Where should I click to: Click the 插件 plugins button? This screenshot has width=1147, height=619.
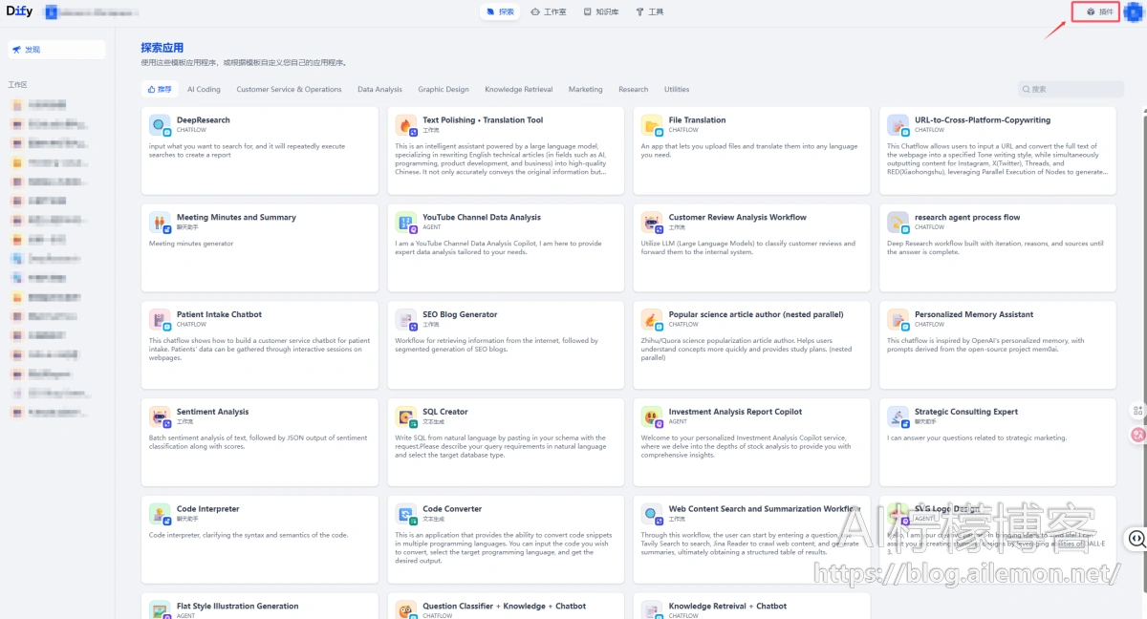1099,12
